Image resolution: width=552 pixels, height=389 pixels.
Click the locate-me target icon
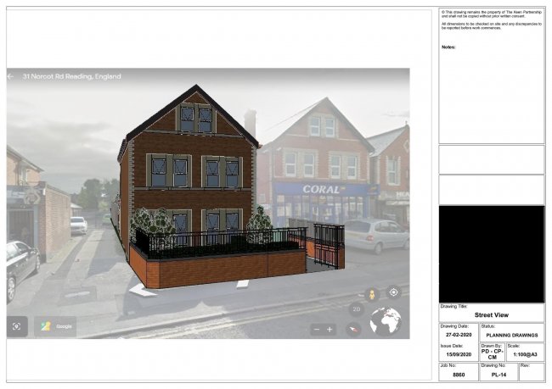393,292
